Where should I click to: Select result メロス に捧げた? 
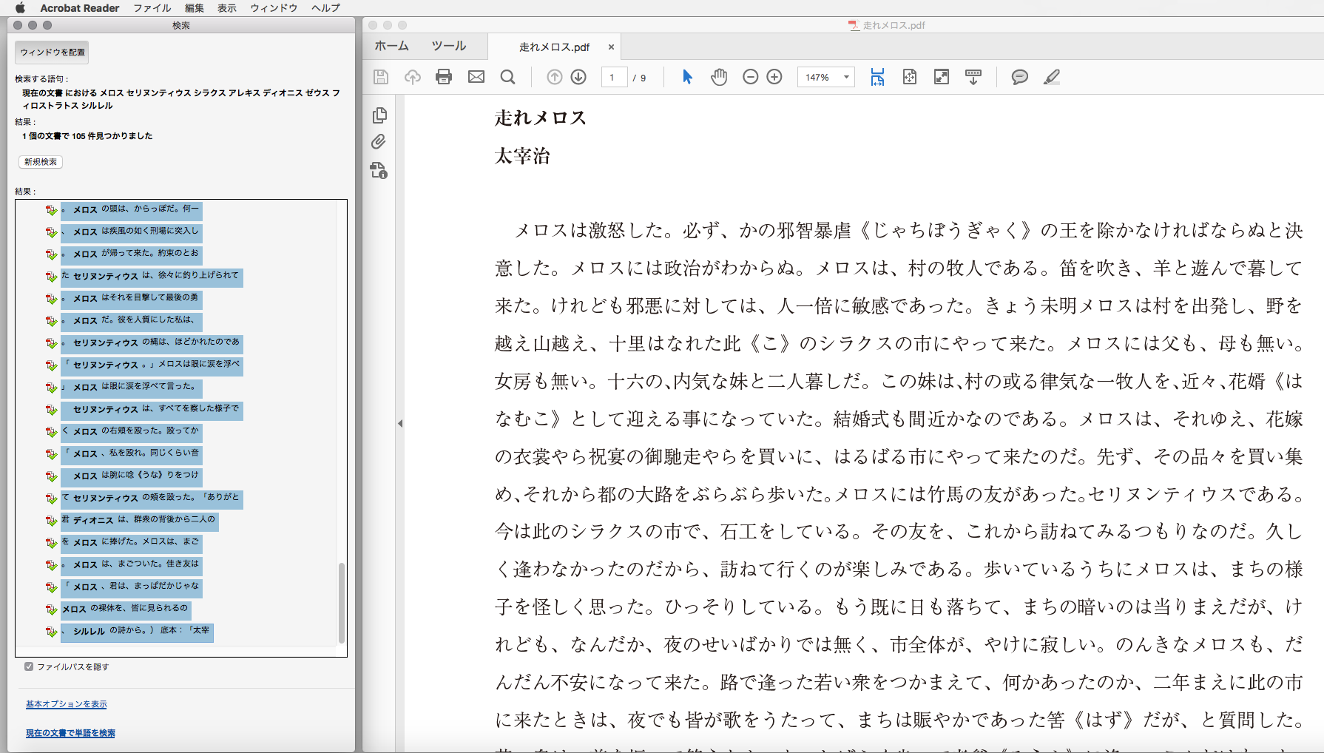pyautogui.click(x=131, y=543)
